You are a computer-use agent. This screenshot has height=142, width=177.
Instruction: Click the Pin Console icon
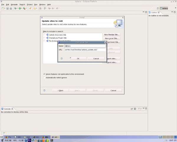pyautogui.click(x=132, y=109)
